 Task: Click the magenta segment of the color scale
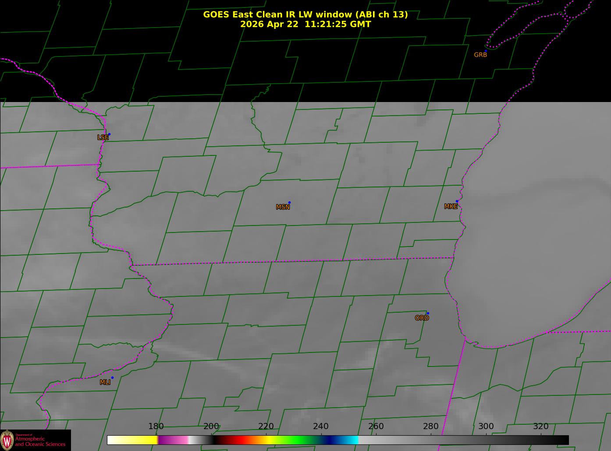173,440
